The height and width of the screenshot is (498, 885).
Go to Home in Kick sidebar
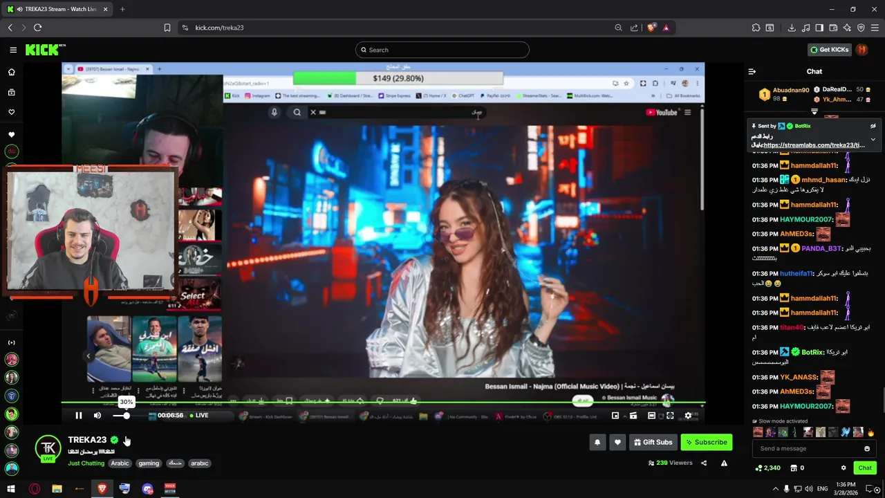[x=11, y=72]
